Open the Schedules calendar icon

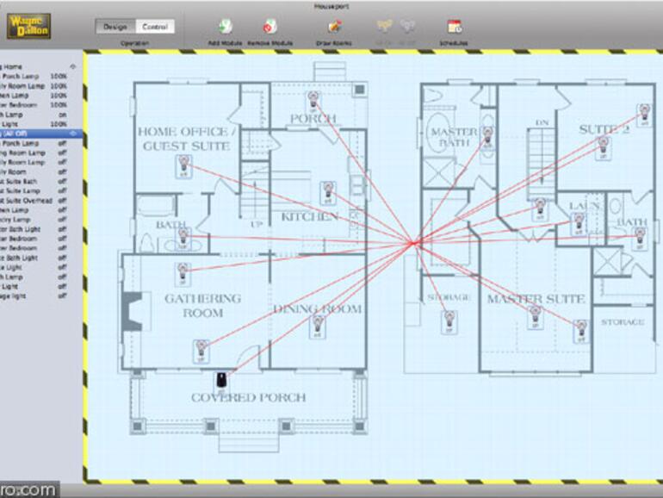pos(455,27)
